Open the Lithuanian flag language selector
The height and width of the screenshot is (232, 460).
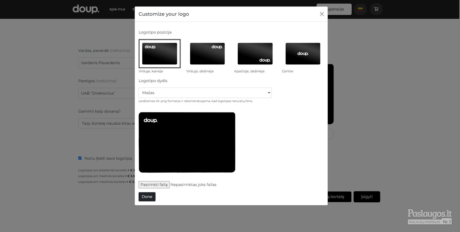pos(360,9)
